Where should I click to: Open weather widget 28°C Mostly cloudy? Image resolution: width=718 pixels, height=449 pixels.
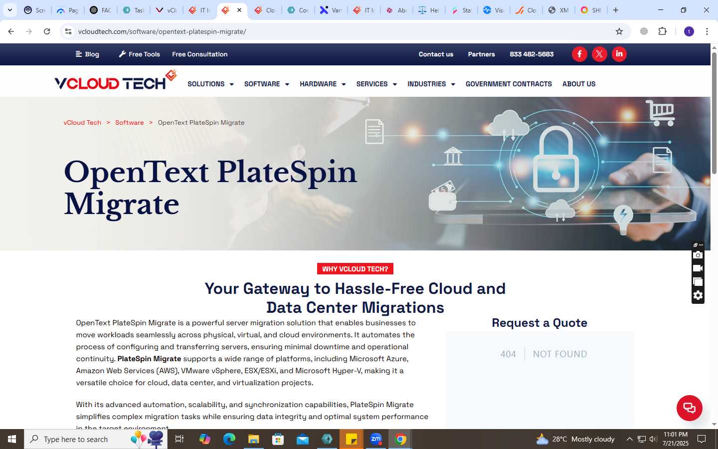point(575,439)
